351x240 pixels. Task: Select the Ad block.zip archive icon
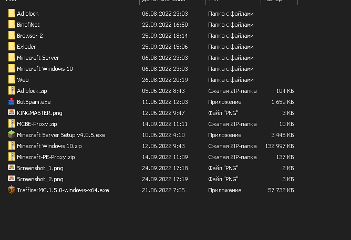pos(12,91)
